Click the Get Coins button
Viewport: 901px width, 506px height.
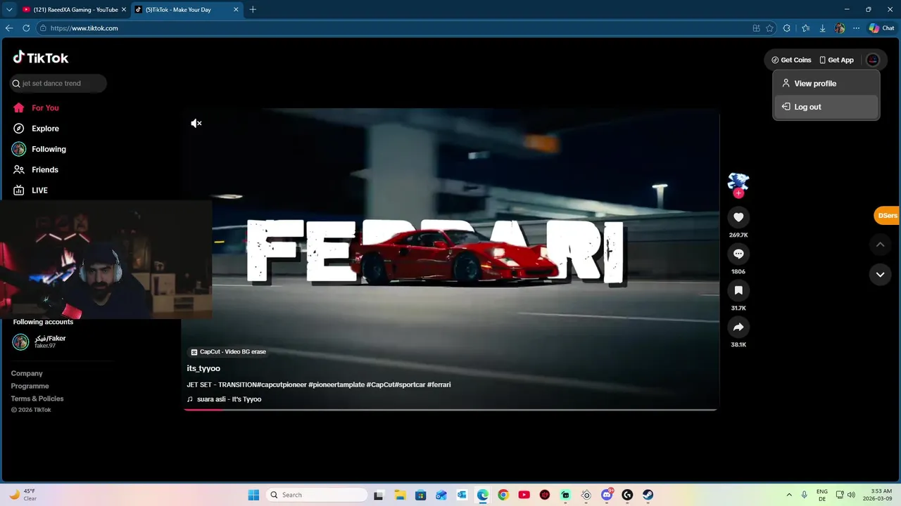click(x=791, y=60)
